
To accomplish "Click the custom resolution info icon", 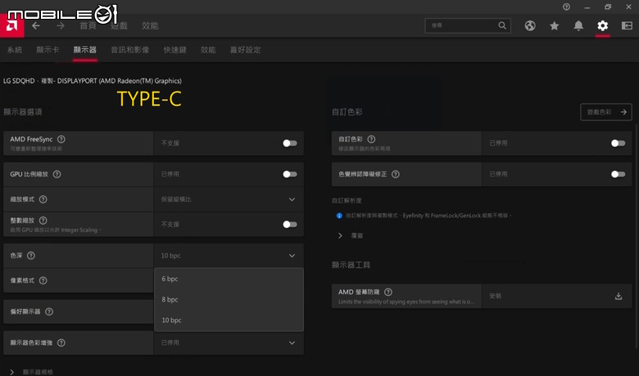I will [339, 216].
